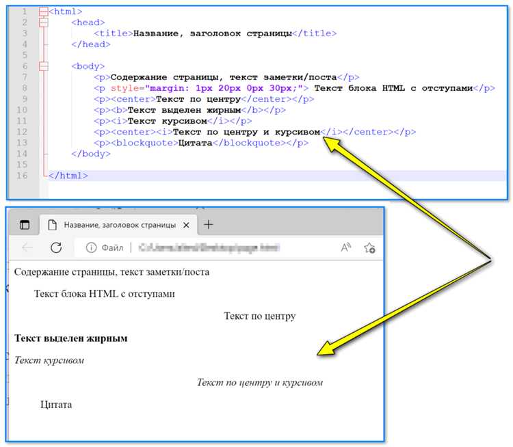
Task: Click the browser back arrow
Action: 27,247
